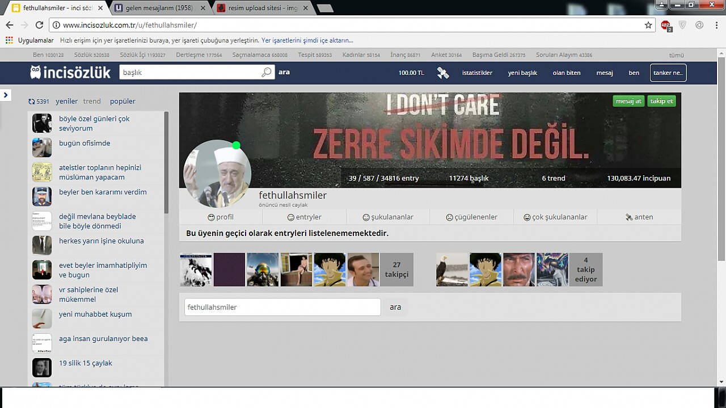Switch to resim upload sitesi tab
Image resolution: width=726 pixels, height=408 pixels.
(262, 8)
